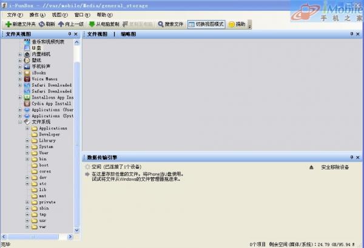Expand the private folder node
The height and width of the screenshot is (248, 364).
tap(27, 202)
